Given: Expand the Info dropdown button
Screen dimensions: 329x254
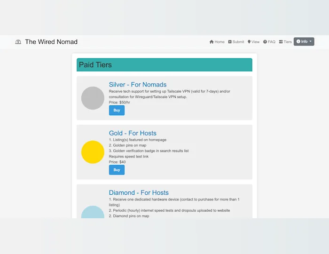Looking at the screenshot, I should click(304, 41).
